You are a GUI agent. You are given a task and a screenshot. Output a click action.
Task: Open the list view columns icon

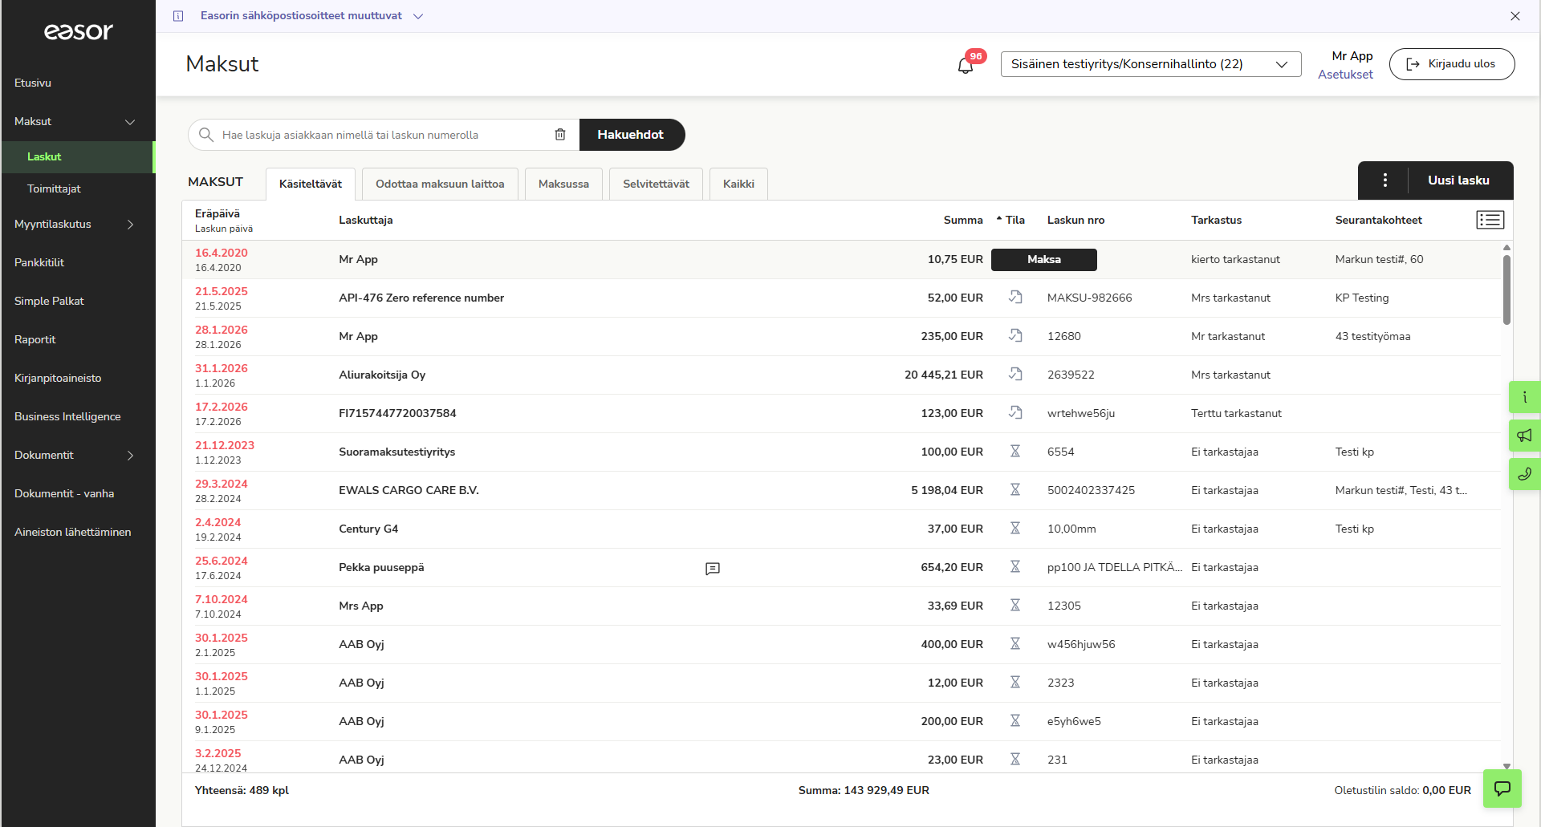(x=1490, y=220)
